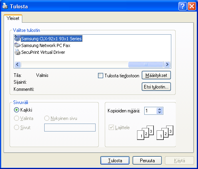Open the Määritykset button
Viewport: 198px width, 169px height.
[156, 75]
